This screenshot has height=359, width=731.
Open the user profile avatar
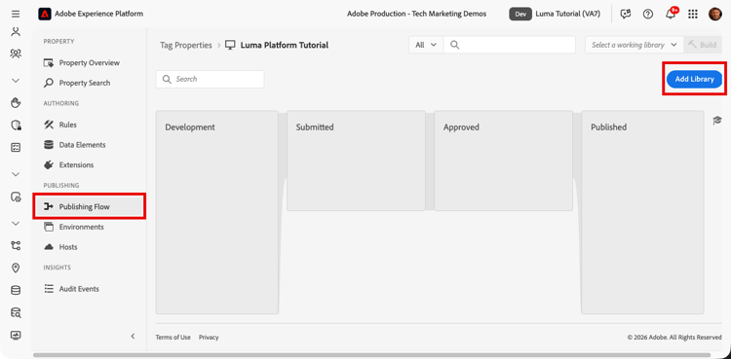point(714,14)
